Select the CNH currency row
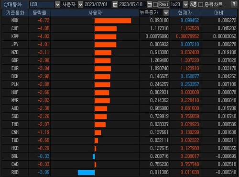 pos(119,132)
